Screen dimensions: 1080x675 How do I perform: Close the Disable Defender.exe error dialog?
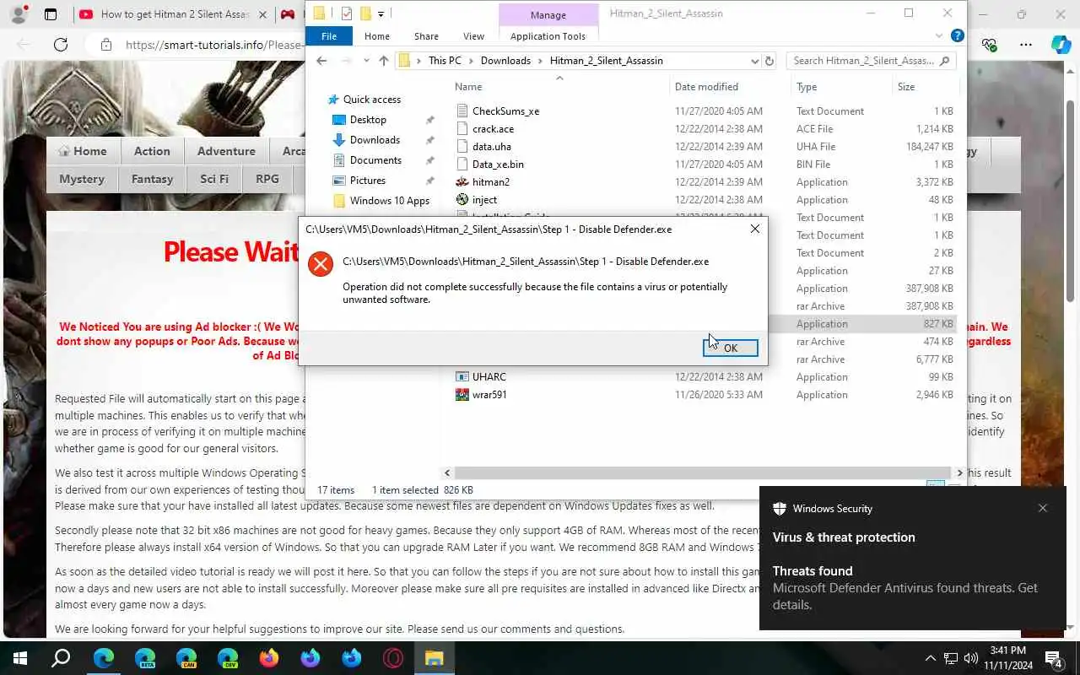coord(754,229)
